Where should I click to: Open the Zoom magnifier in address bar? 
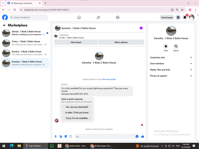[177, 10]
